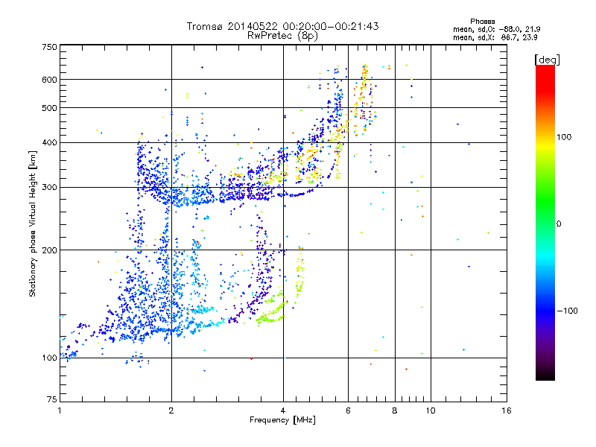Click the '[deg]' colorbar unit label

pyautogui.click(x=547, y=60)
